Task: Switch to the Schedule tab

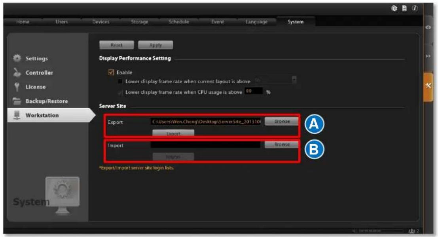Action: (179, 22)
